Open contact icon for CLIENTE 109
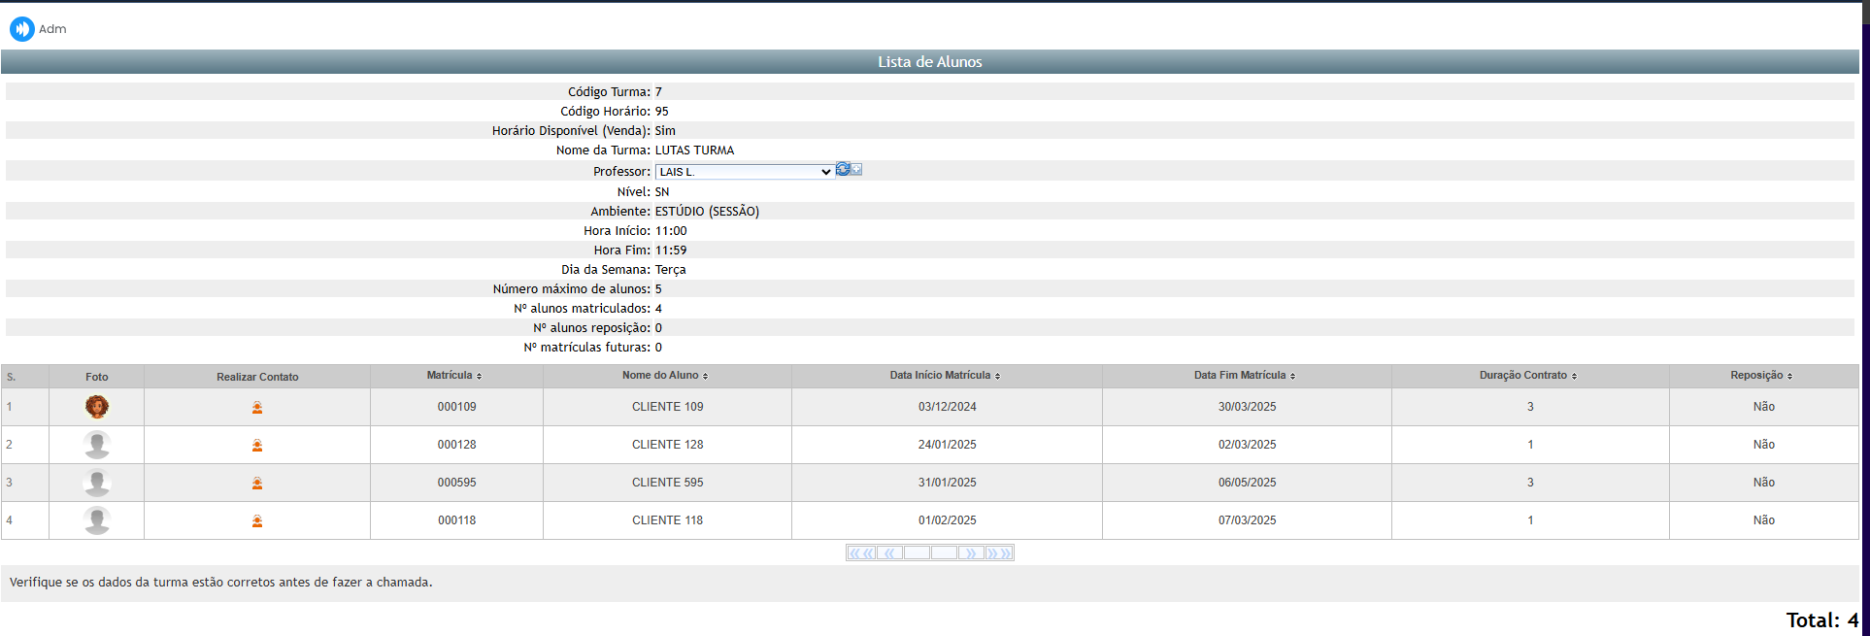The image size is (1870, 636). [257, 408]
